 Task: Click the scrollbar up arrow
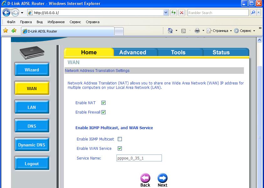pyautogui.click(x=259, y=40)
